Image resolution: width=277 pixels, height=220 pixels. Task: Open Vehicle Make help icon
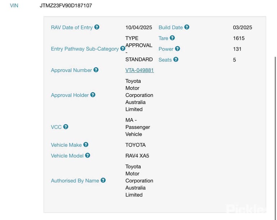[x=86, y=145]
